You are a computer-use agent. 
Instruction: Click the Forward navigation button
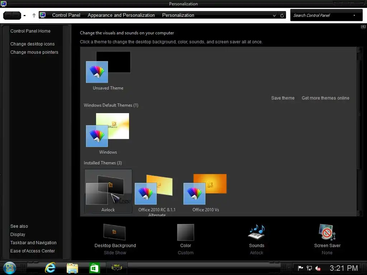tap(16, 16)
